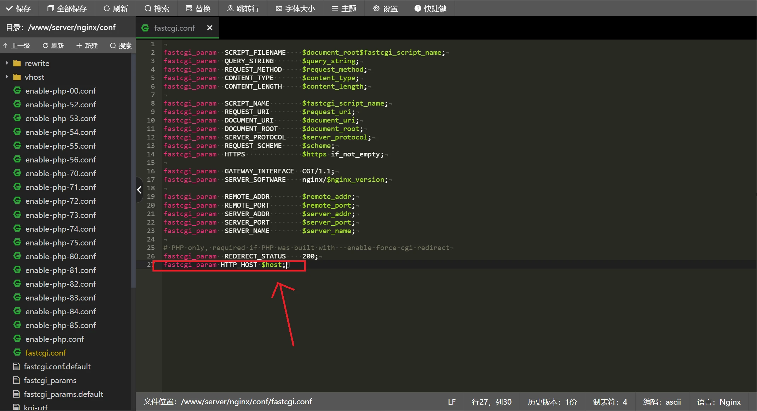Expand the rewrite folder

click(7, 63)
